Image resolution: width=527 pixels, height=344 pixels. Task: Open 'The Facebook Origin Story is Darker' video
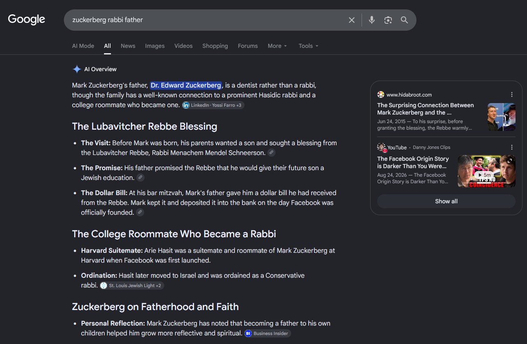413,162
